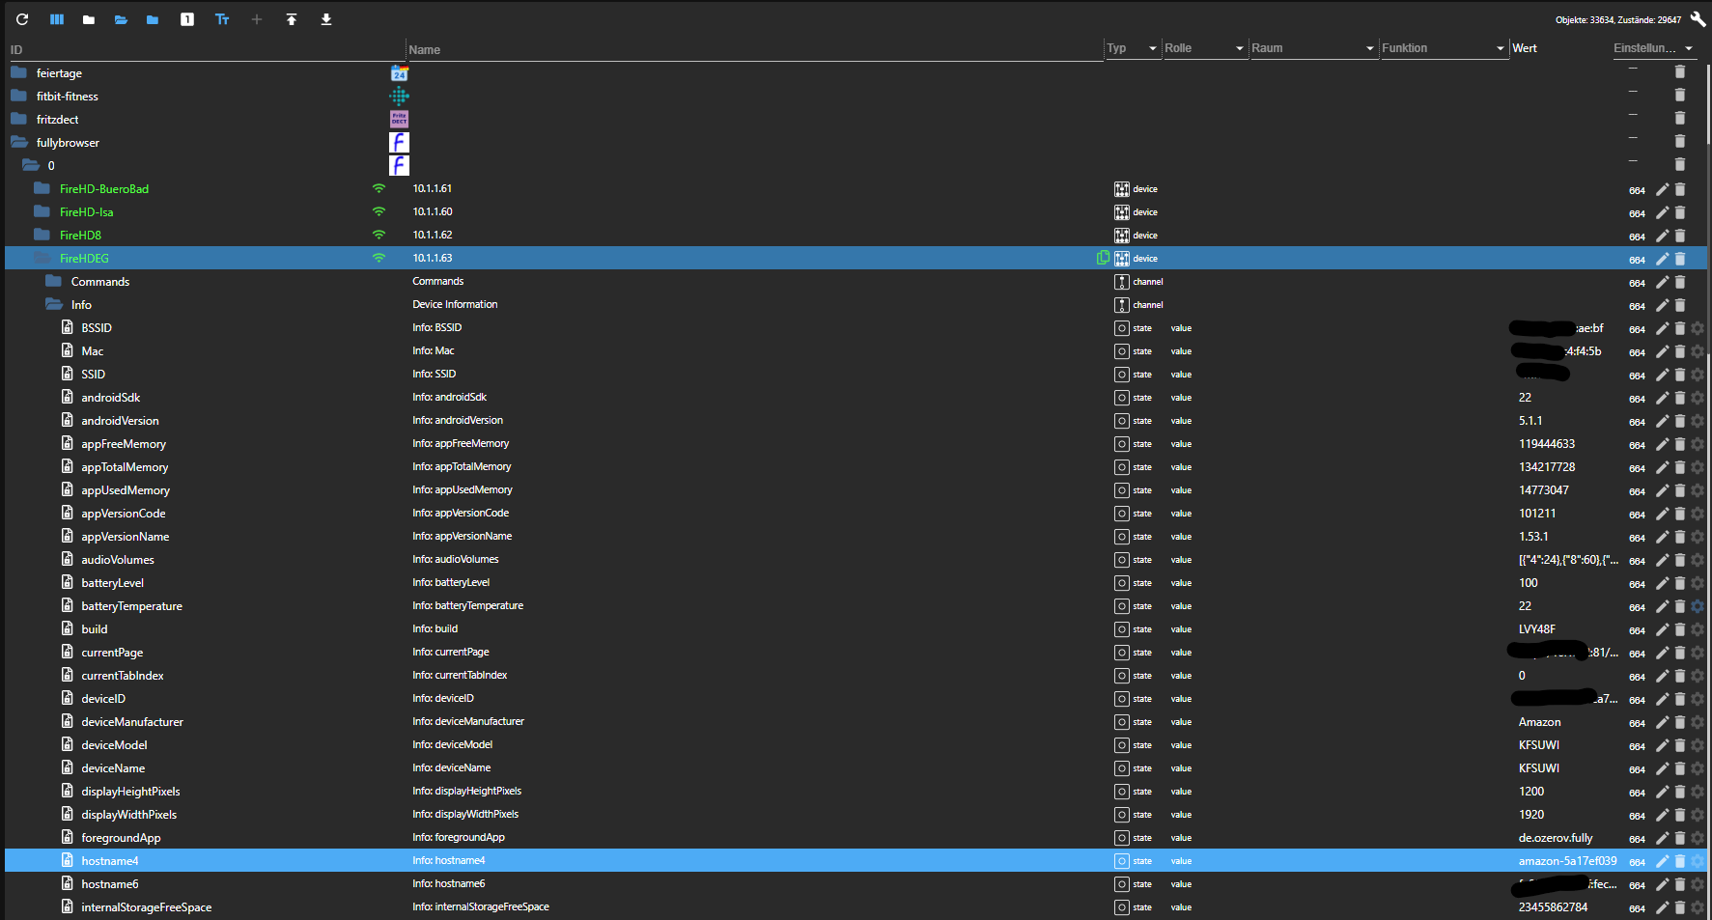
Task: Collapse the fullybrowser folder
Action: click(x=19, y=142)
